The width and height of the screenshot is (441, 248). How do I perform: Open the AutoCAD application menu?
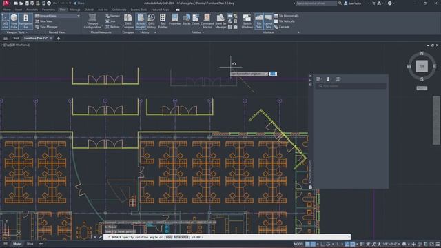pos(6,3)
